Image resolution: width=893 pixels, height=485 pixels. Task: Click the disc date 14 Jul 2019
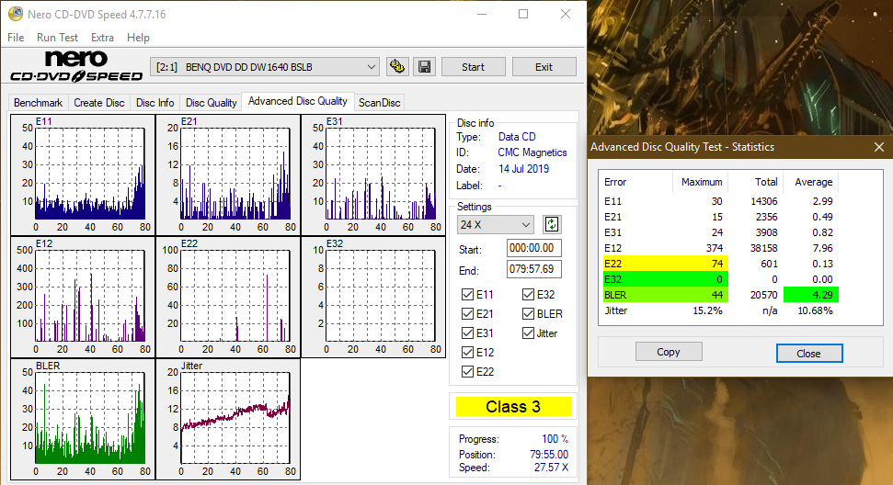tap(523, 169)
